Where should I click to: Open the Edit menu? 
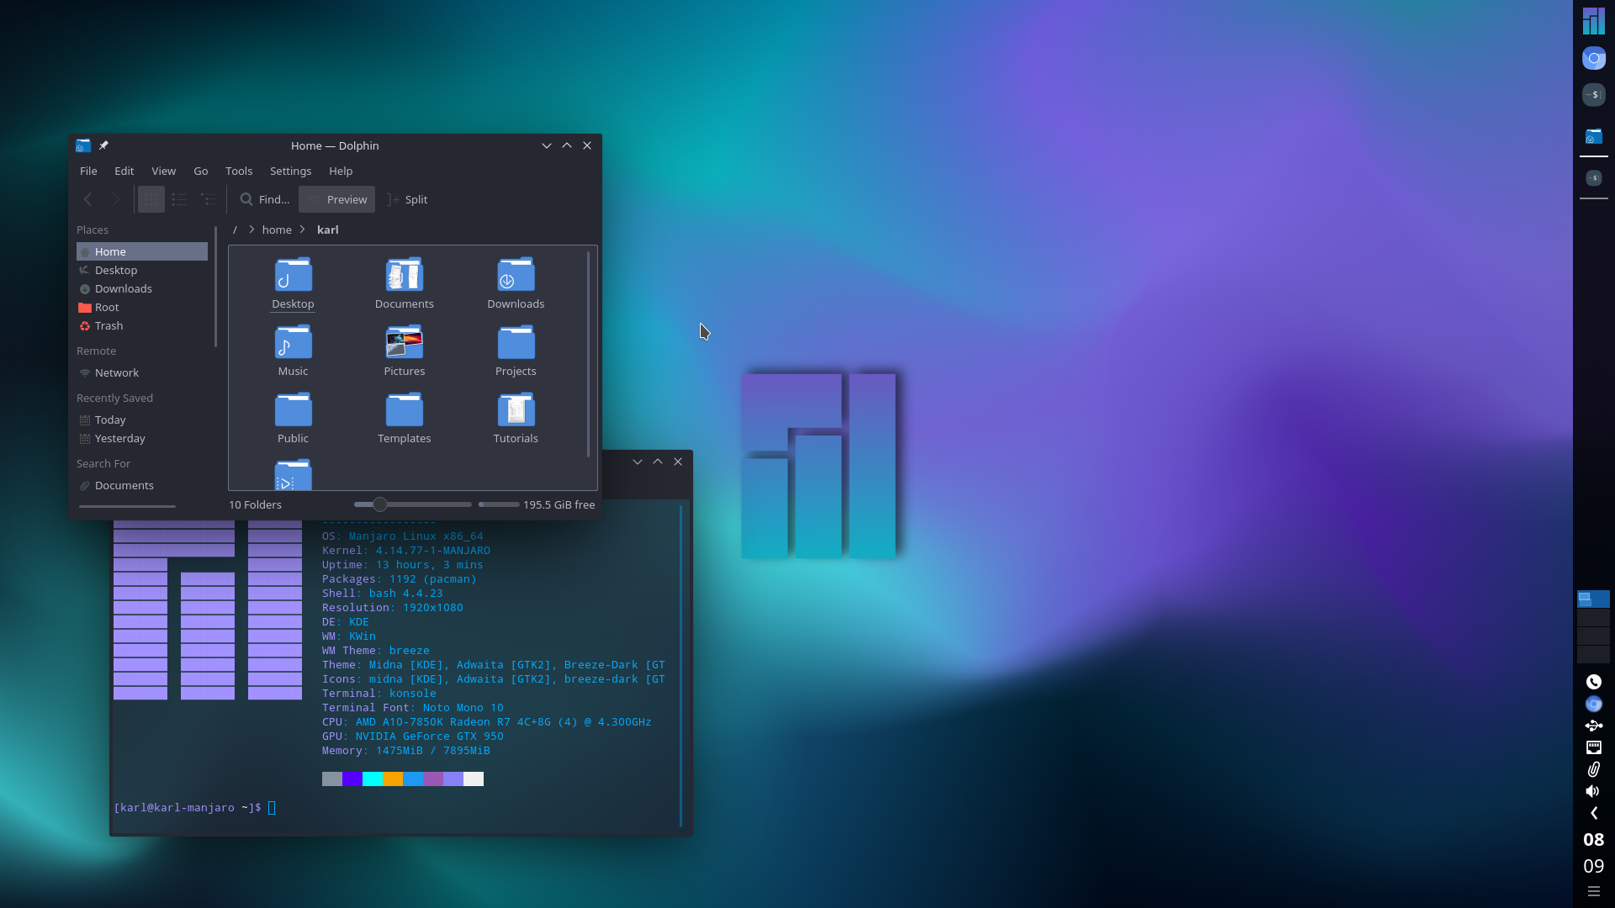pos(124,171)
